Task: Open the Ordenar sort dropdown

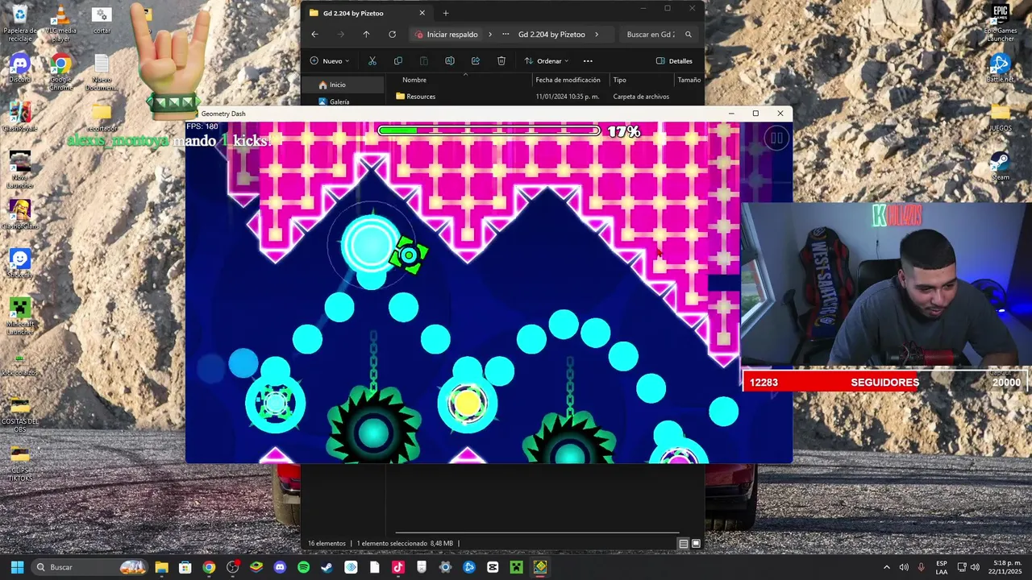Action: 547,61
